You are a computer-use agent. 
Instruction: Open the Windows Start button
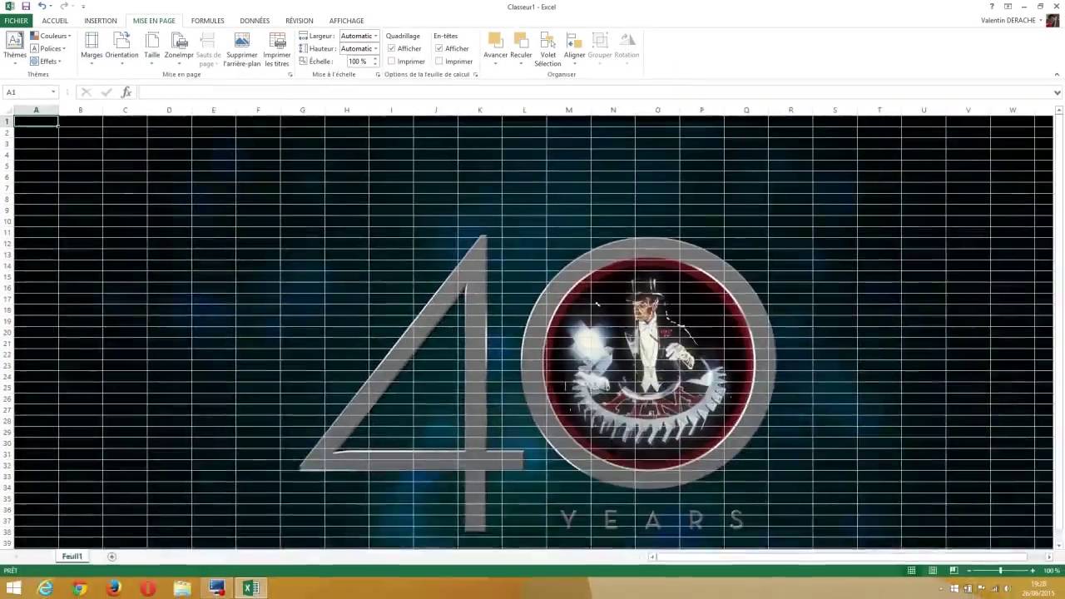pos(13,588)
